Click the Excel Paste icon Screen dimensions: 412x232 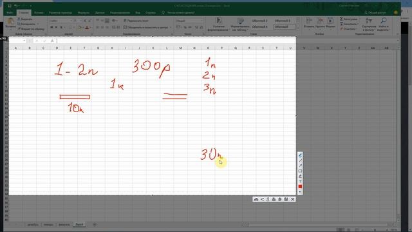click(x=10, y=21)
